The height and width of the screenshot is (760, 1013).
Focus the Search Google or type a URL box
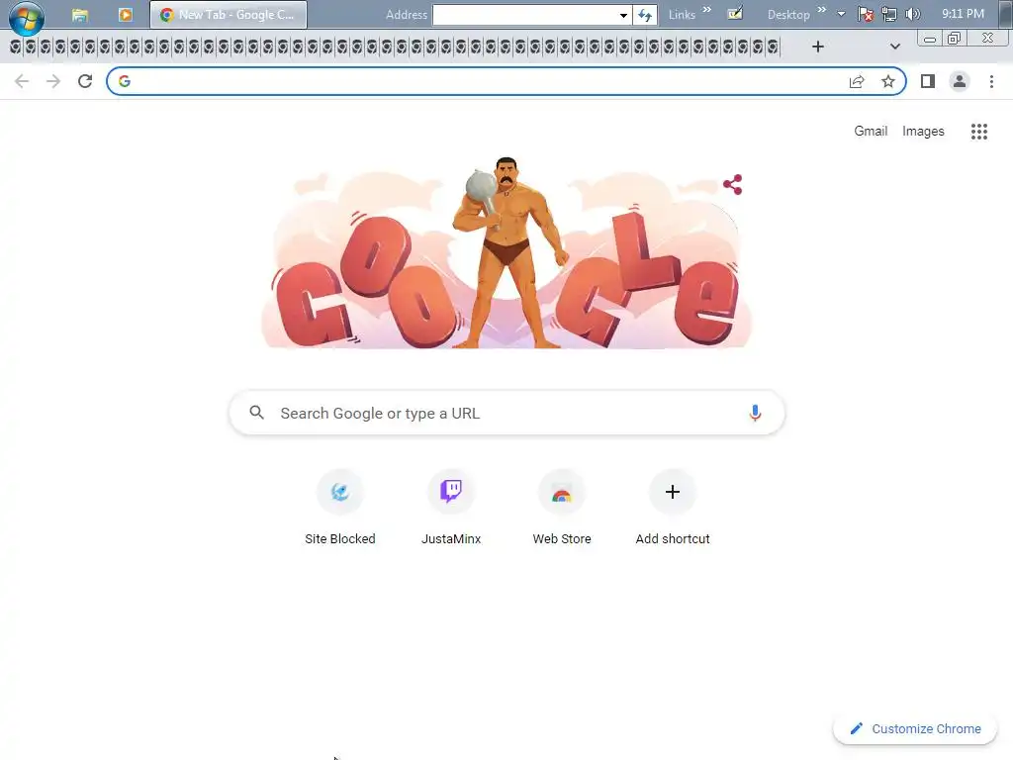click(x=507, y=413)
